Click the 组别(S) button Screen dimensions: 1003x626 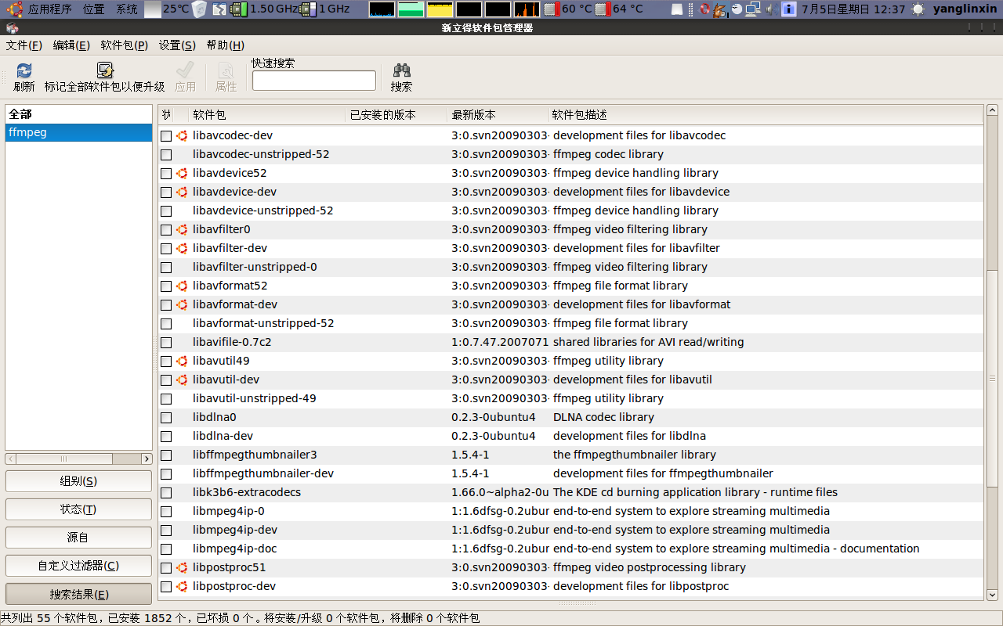(78, 481)
